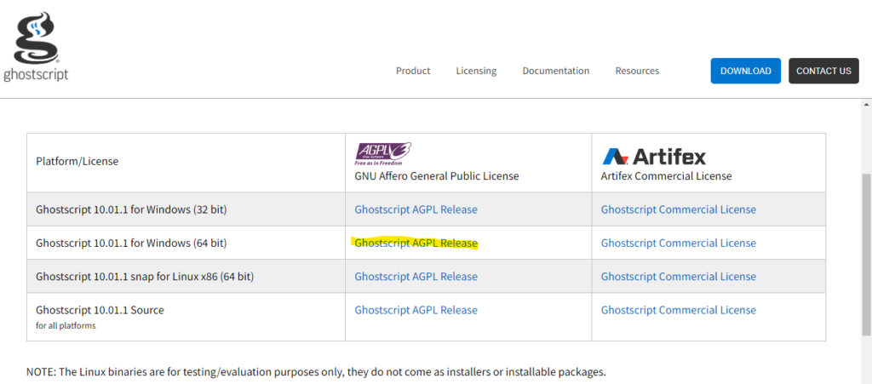872x384 pixels.
Task: Open AGPL Release for Linux x86 snap
Action: click(x=416, y=276)
